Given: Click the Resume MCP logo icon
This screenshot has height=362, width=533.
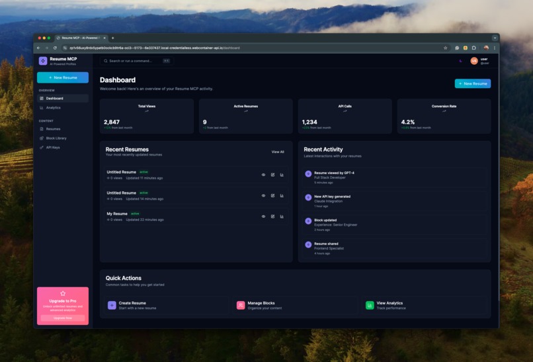Looking at the screenshot, I should [x=43, y=61].
